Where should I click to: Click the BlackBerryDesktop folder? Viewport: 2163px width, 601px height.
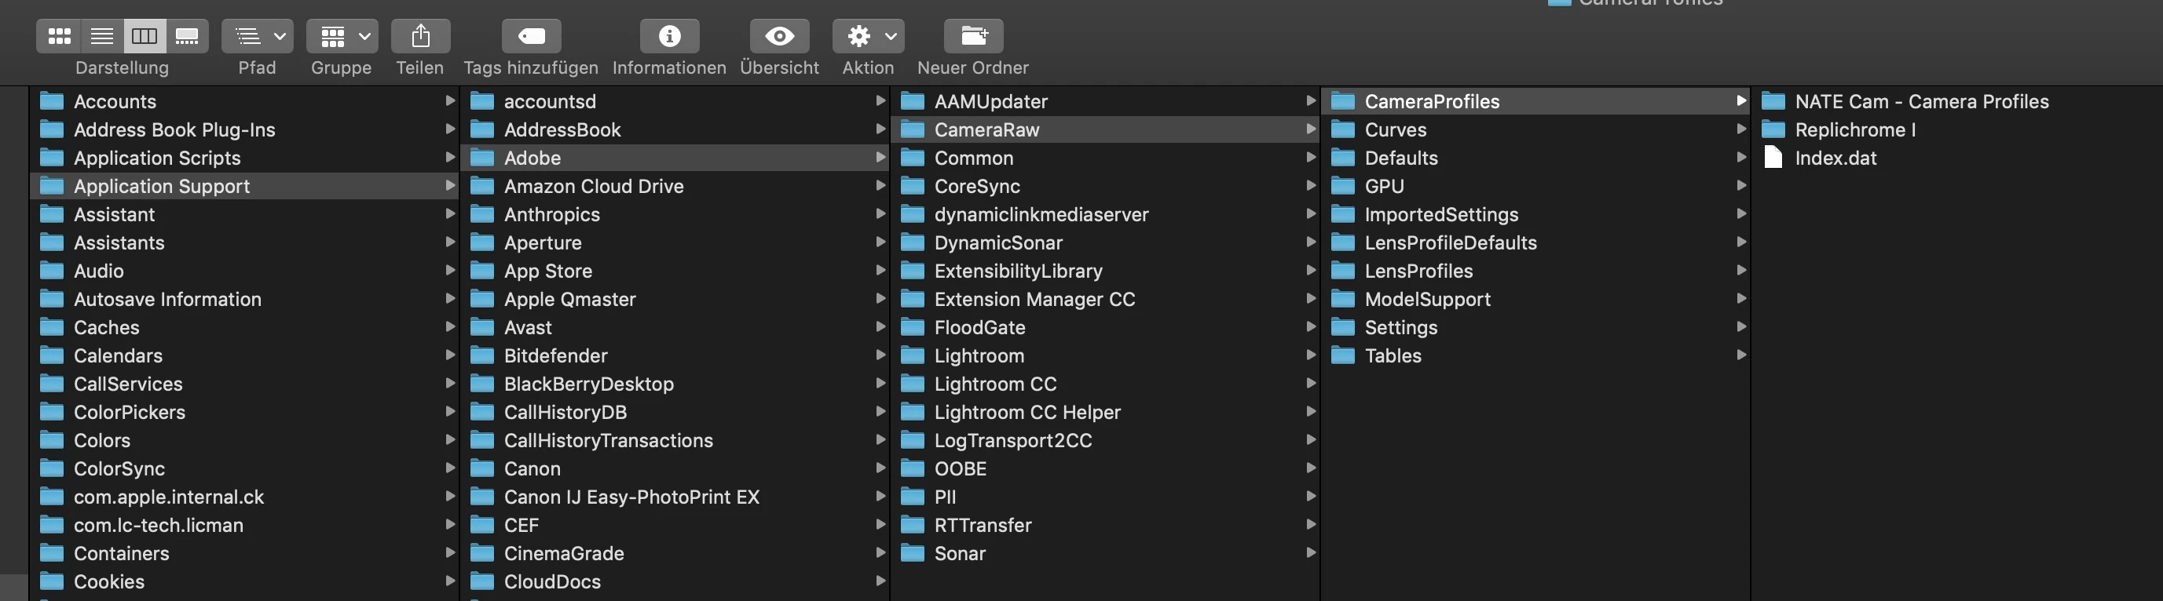point(675,384)
